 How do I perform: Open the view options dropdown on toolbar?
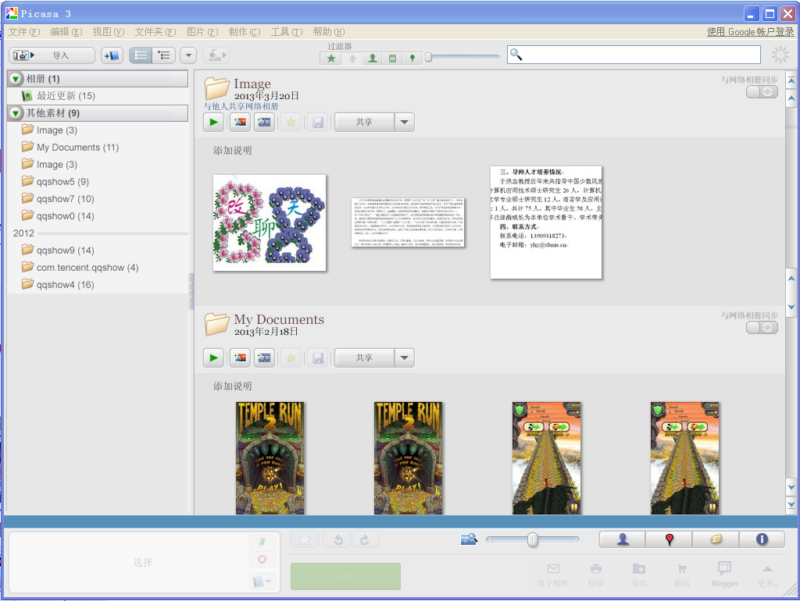tap(187, 55)
